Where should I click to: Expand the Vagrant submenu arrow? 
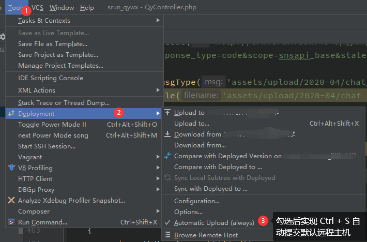[x=158, y=157]
